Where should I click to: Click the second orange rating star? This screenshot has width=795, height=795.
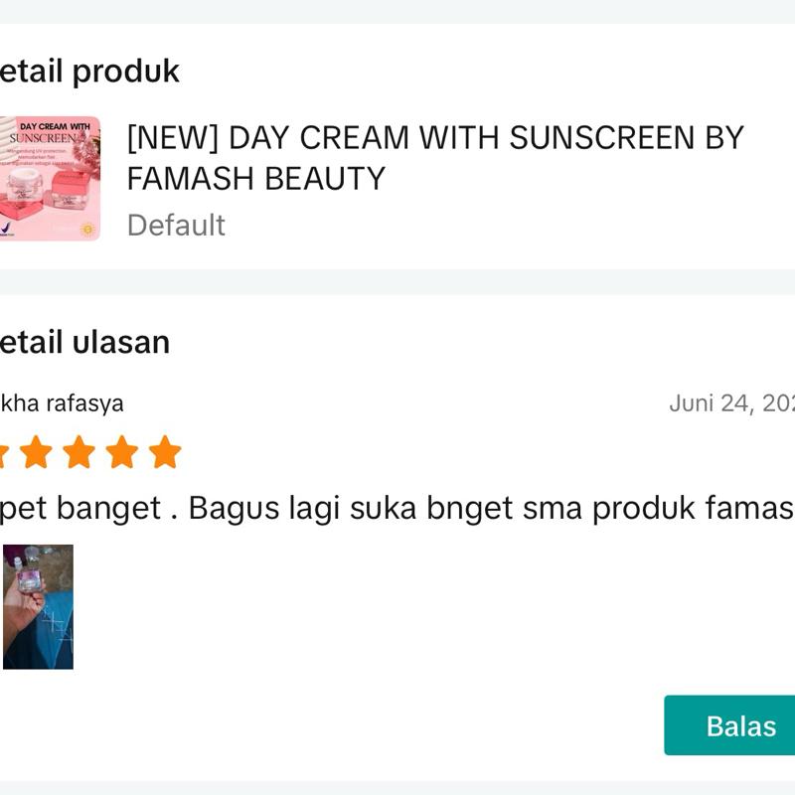[x=36, y=452]
